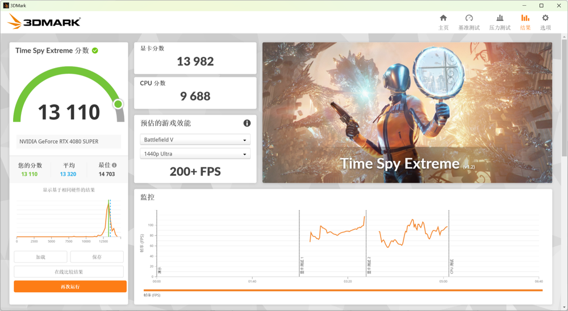The height and width of the screenshot is (311, 568).
Task: Click the score distribution chart peak
Action: tap(108, 204)
